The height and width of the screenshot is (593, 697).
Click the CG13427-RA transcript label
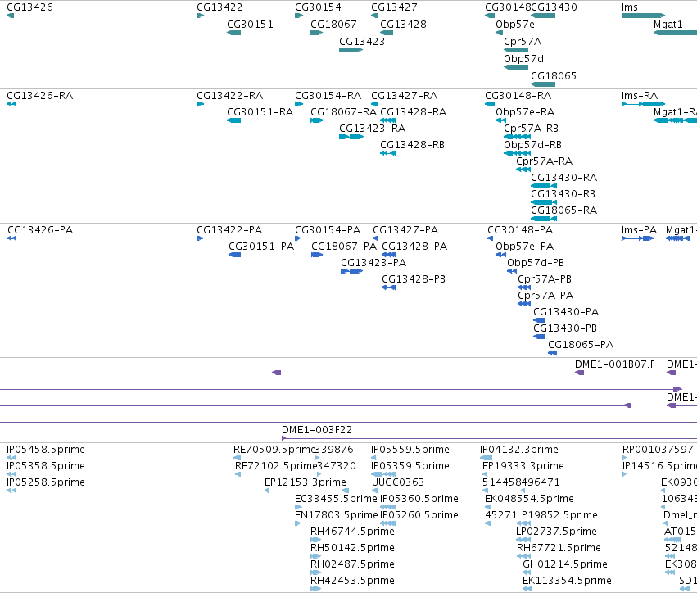pyautogui.click(x=404, y=96)
